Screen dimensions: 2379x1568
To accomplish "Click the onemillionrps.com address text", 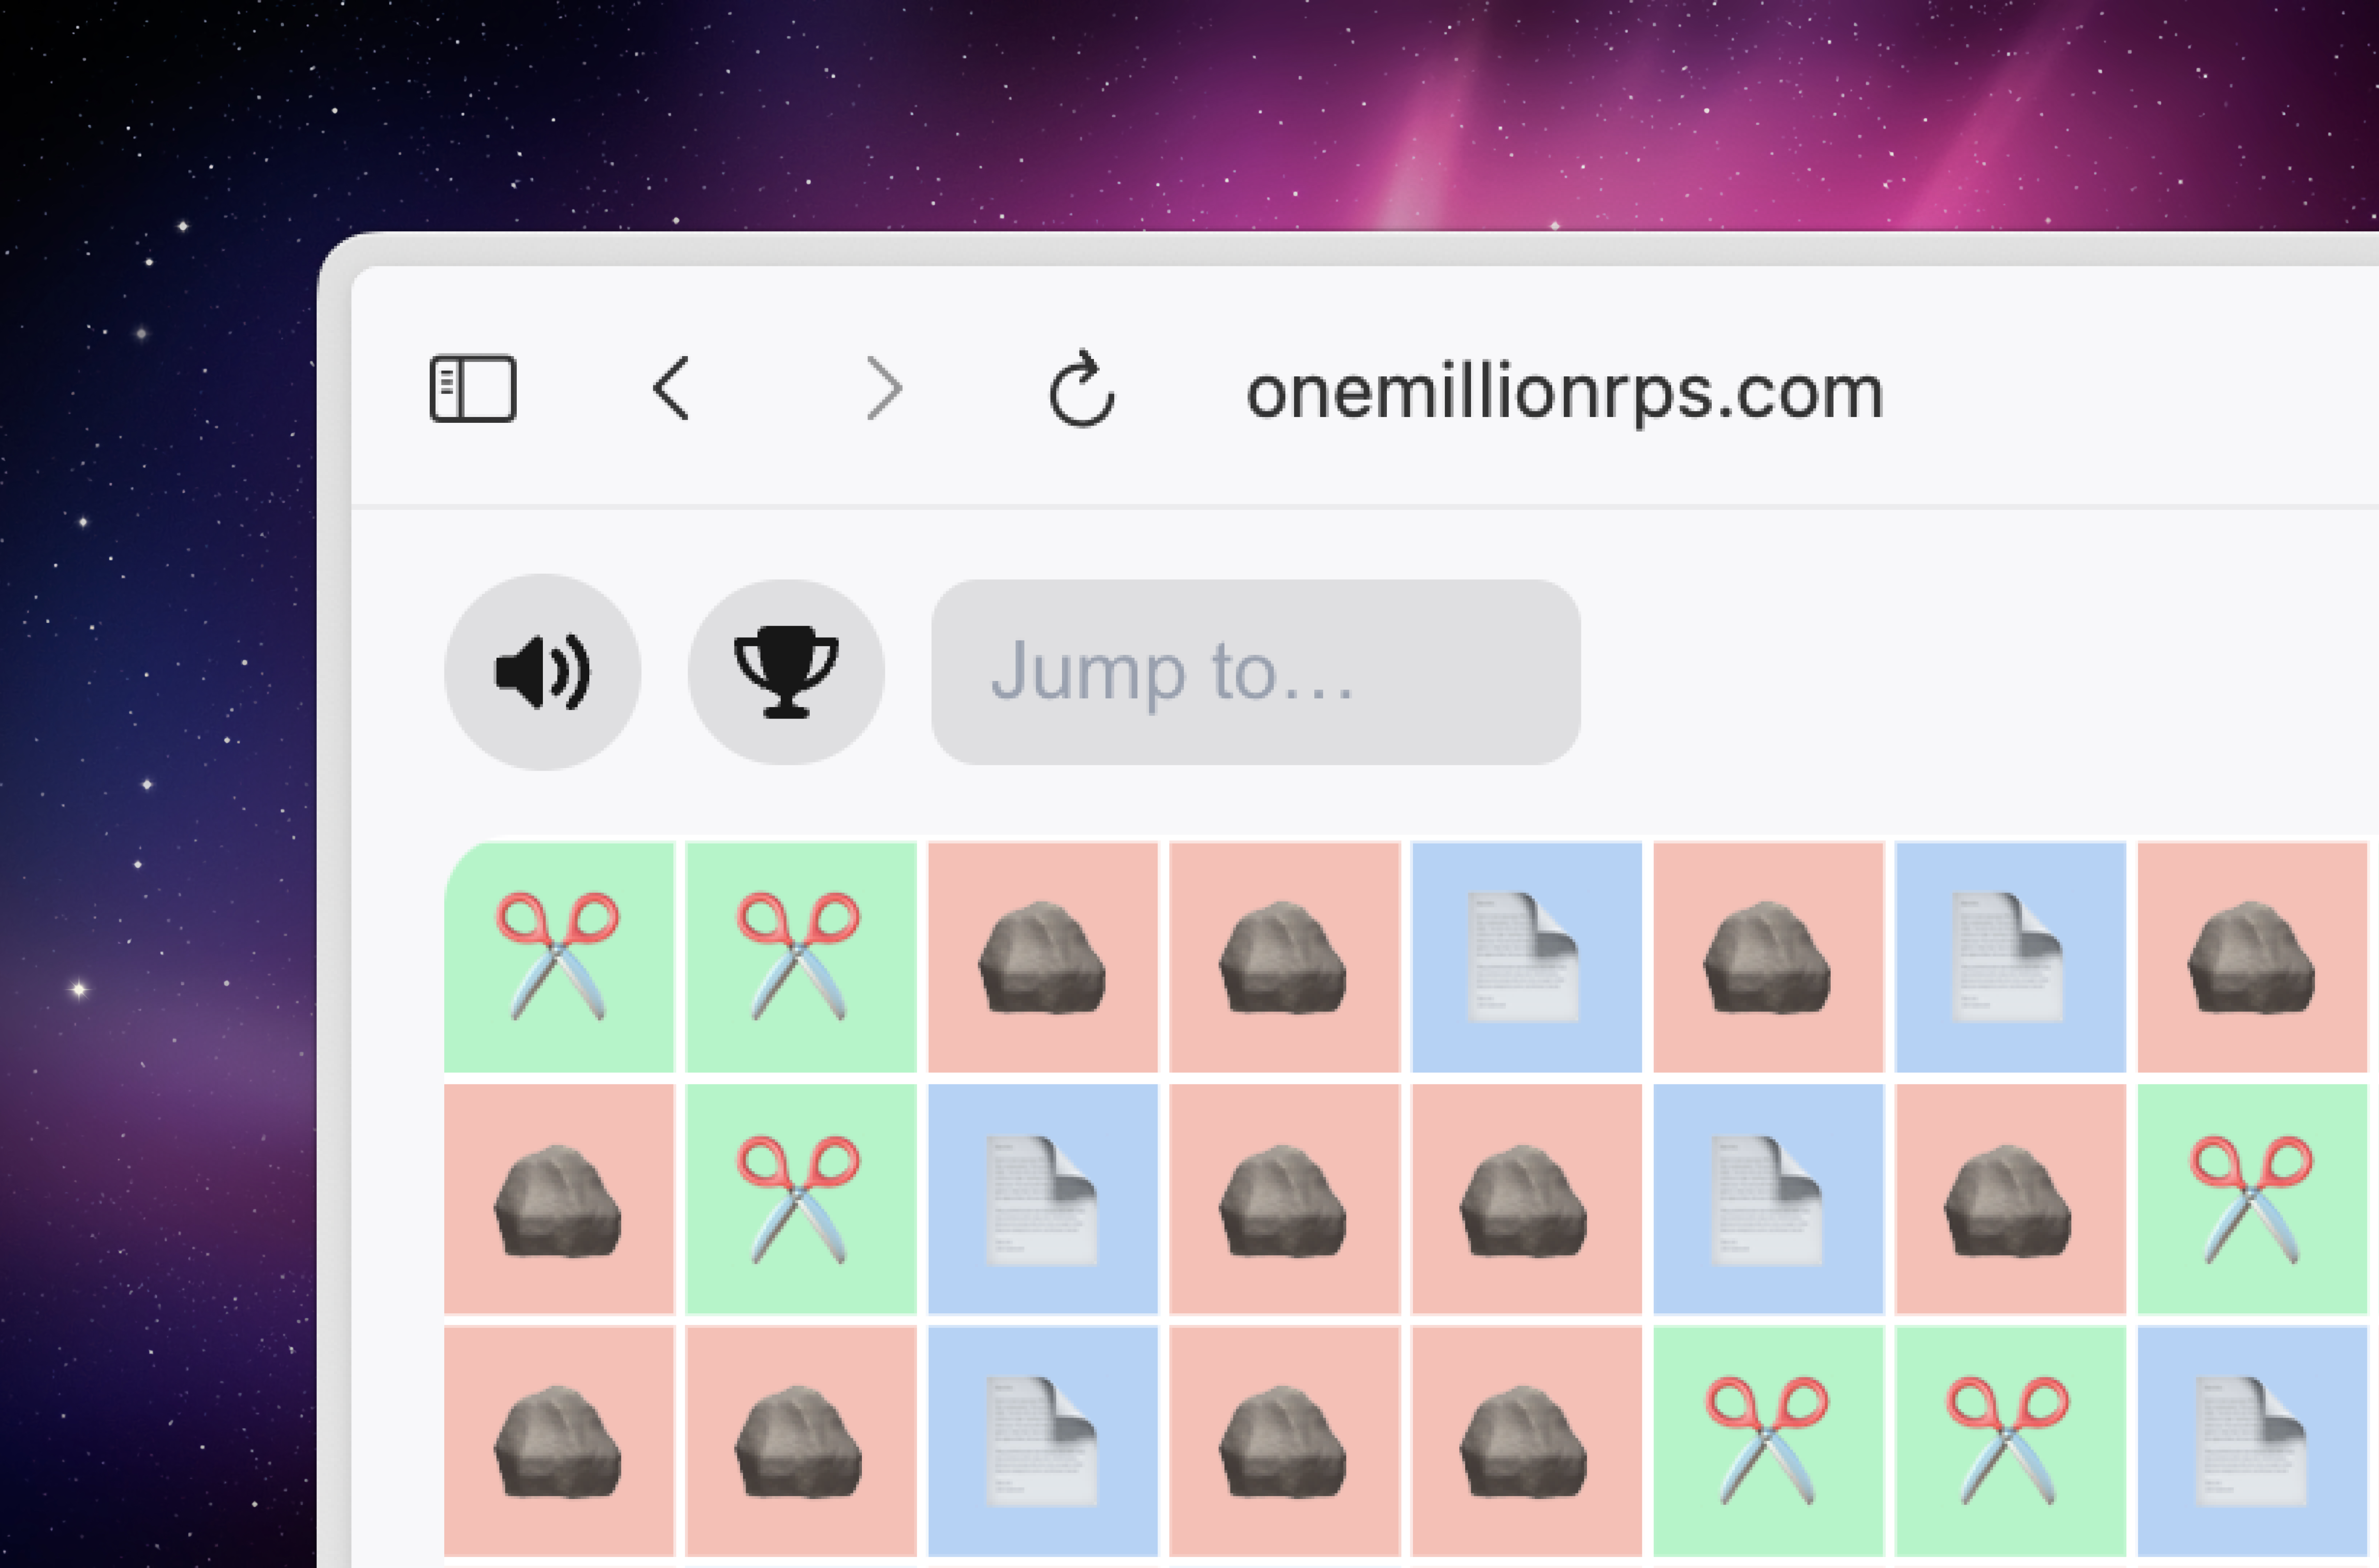I will pos(1564,392).
